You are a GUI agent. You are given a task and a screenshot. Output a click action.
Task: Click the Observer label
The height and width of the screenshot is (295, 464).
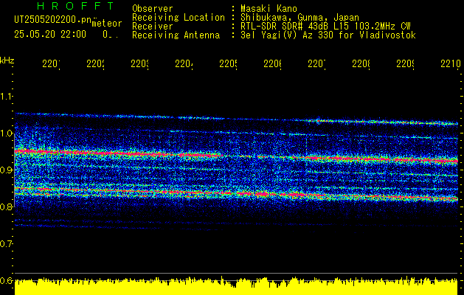click(x=153, y=8)
